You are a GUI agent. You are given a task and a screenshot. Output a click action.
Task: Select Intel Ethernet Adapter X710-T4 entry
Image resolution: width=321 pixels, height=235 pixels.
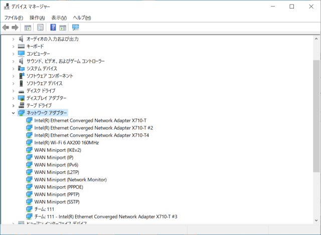91,135
